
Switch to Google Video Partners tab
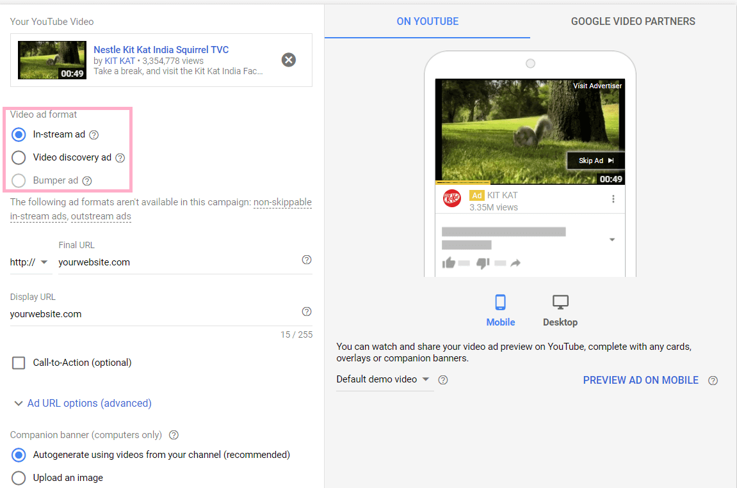click(x=633, y=21)
